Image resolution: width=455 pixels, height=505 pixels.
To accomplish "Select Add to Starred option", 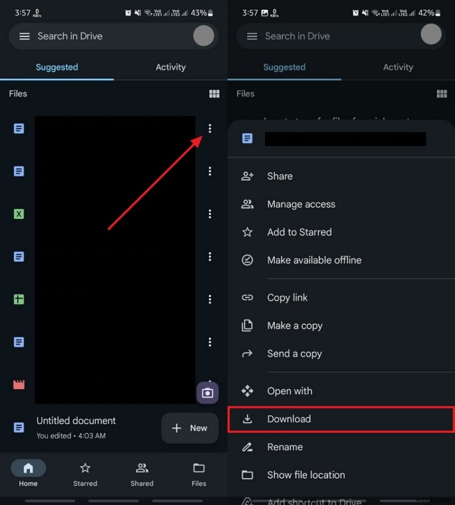I will pyautogui.click(x=341, y=232).
